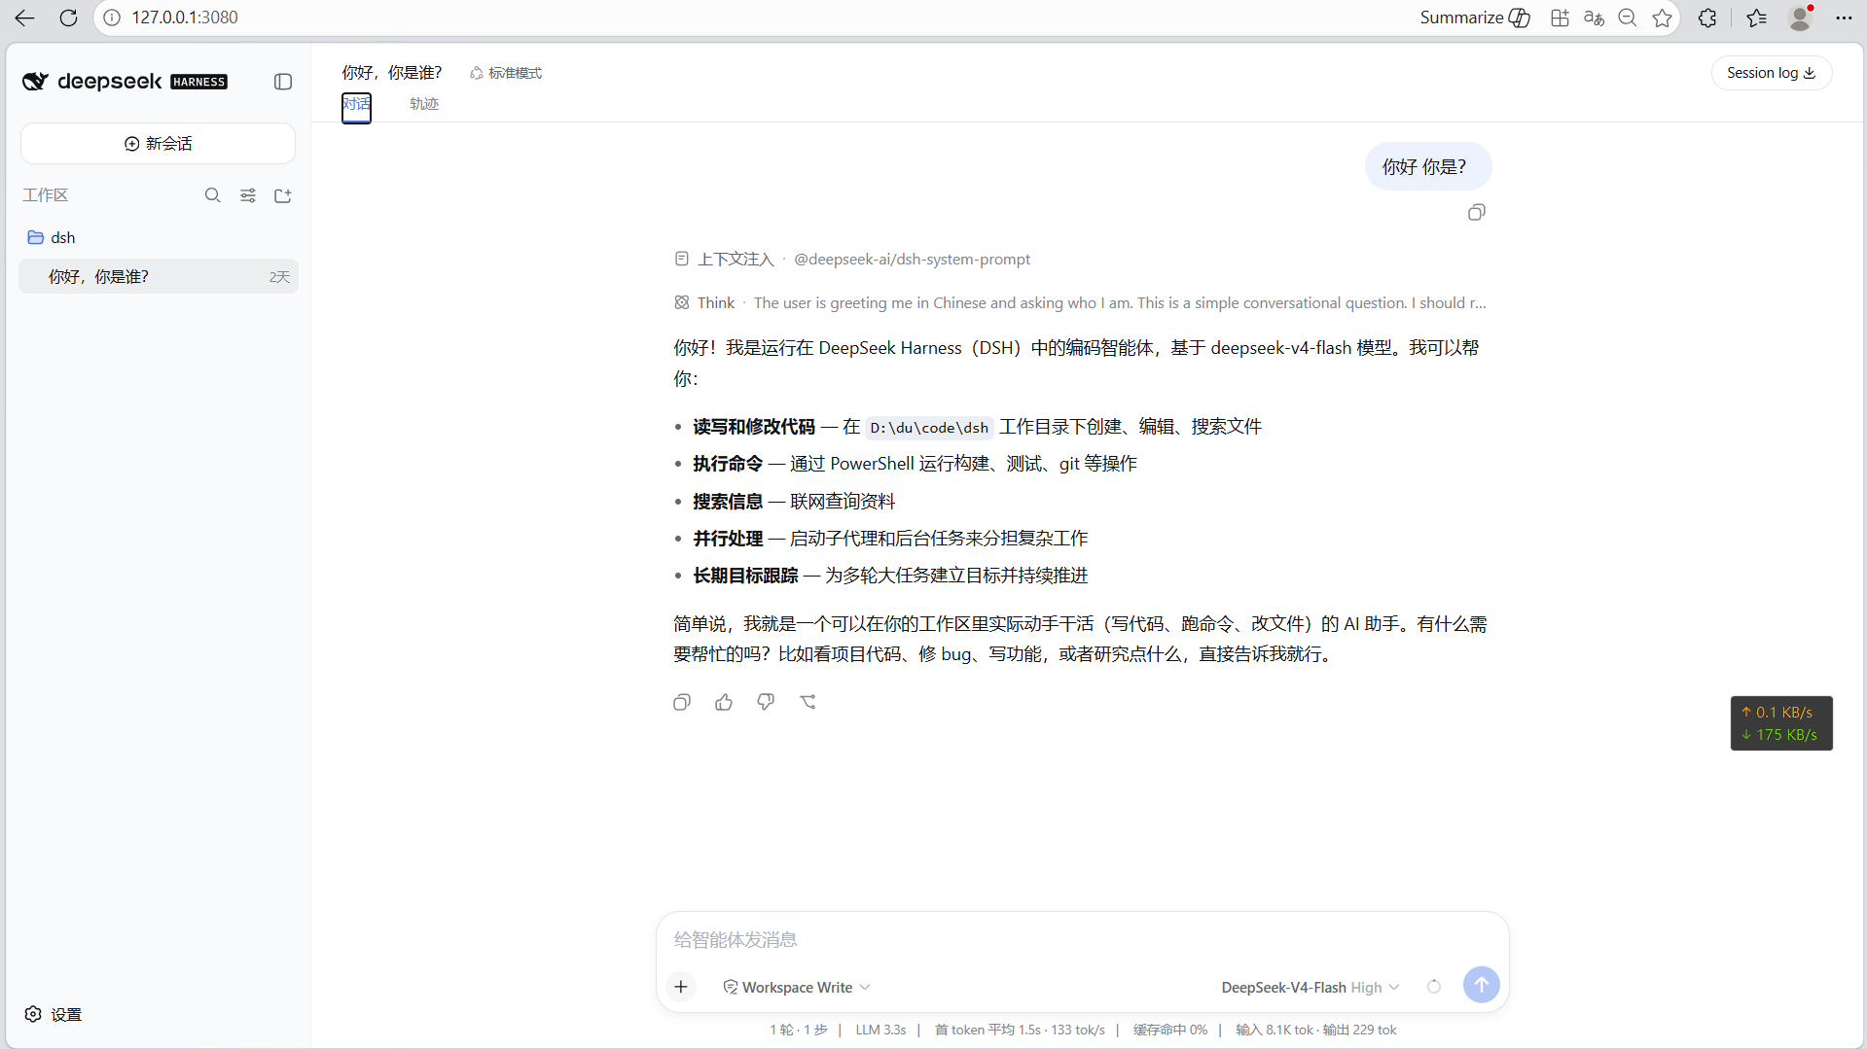Image resolution: width=1867 pixels, height=1049 pixels.
Task: Bookmark this page with the star icon
Action: point(1662,17)
